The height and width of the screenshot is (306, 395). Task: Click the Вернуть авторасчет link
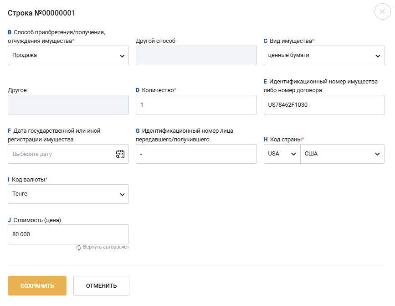tap(106, 247)
